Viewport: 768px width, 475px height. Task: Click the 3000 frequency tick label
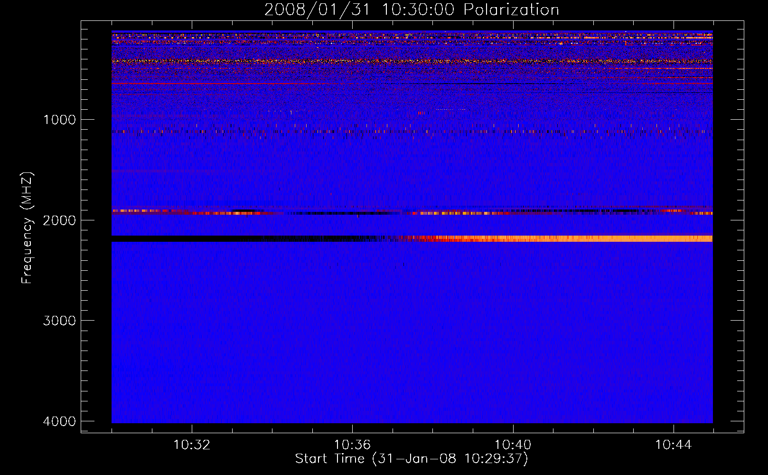(59, 321)
